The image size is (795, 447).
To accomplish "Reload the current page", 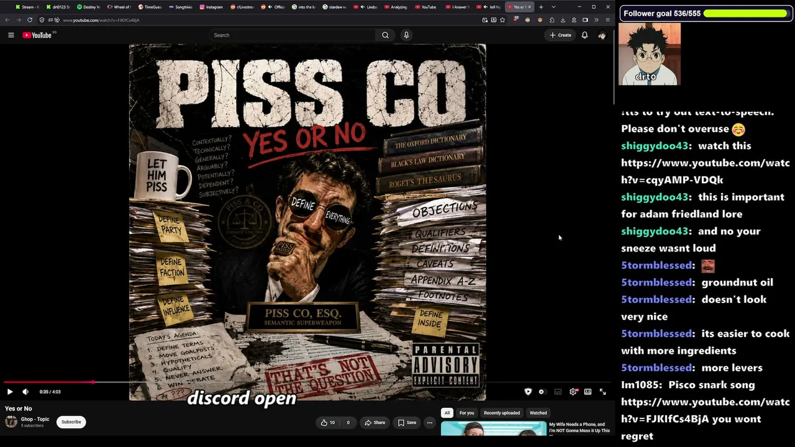I will [x=29, y=20].
